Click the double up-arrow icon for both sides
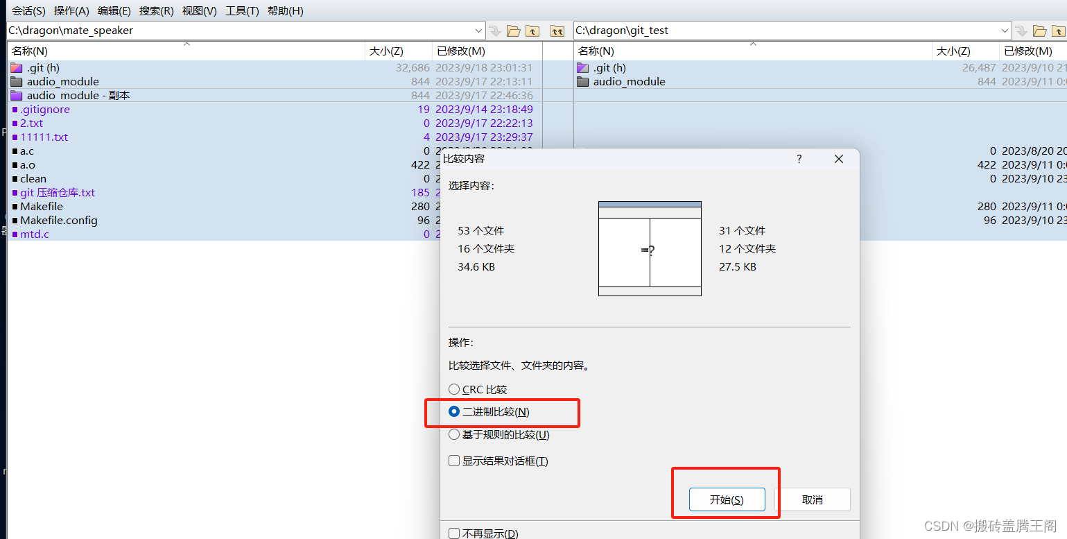 (557, 31)
